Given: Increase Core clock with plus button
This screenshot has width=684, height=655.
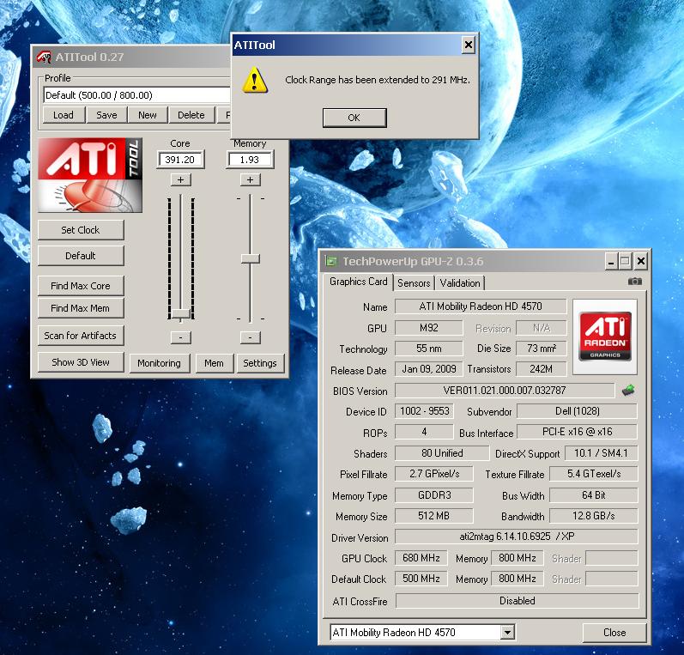Looking at the screenshot, I should pos(180,179).
